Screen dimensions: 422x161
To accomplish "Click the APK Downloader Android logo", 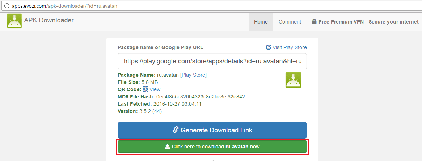I will tap(14, 21).
